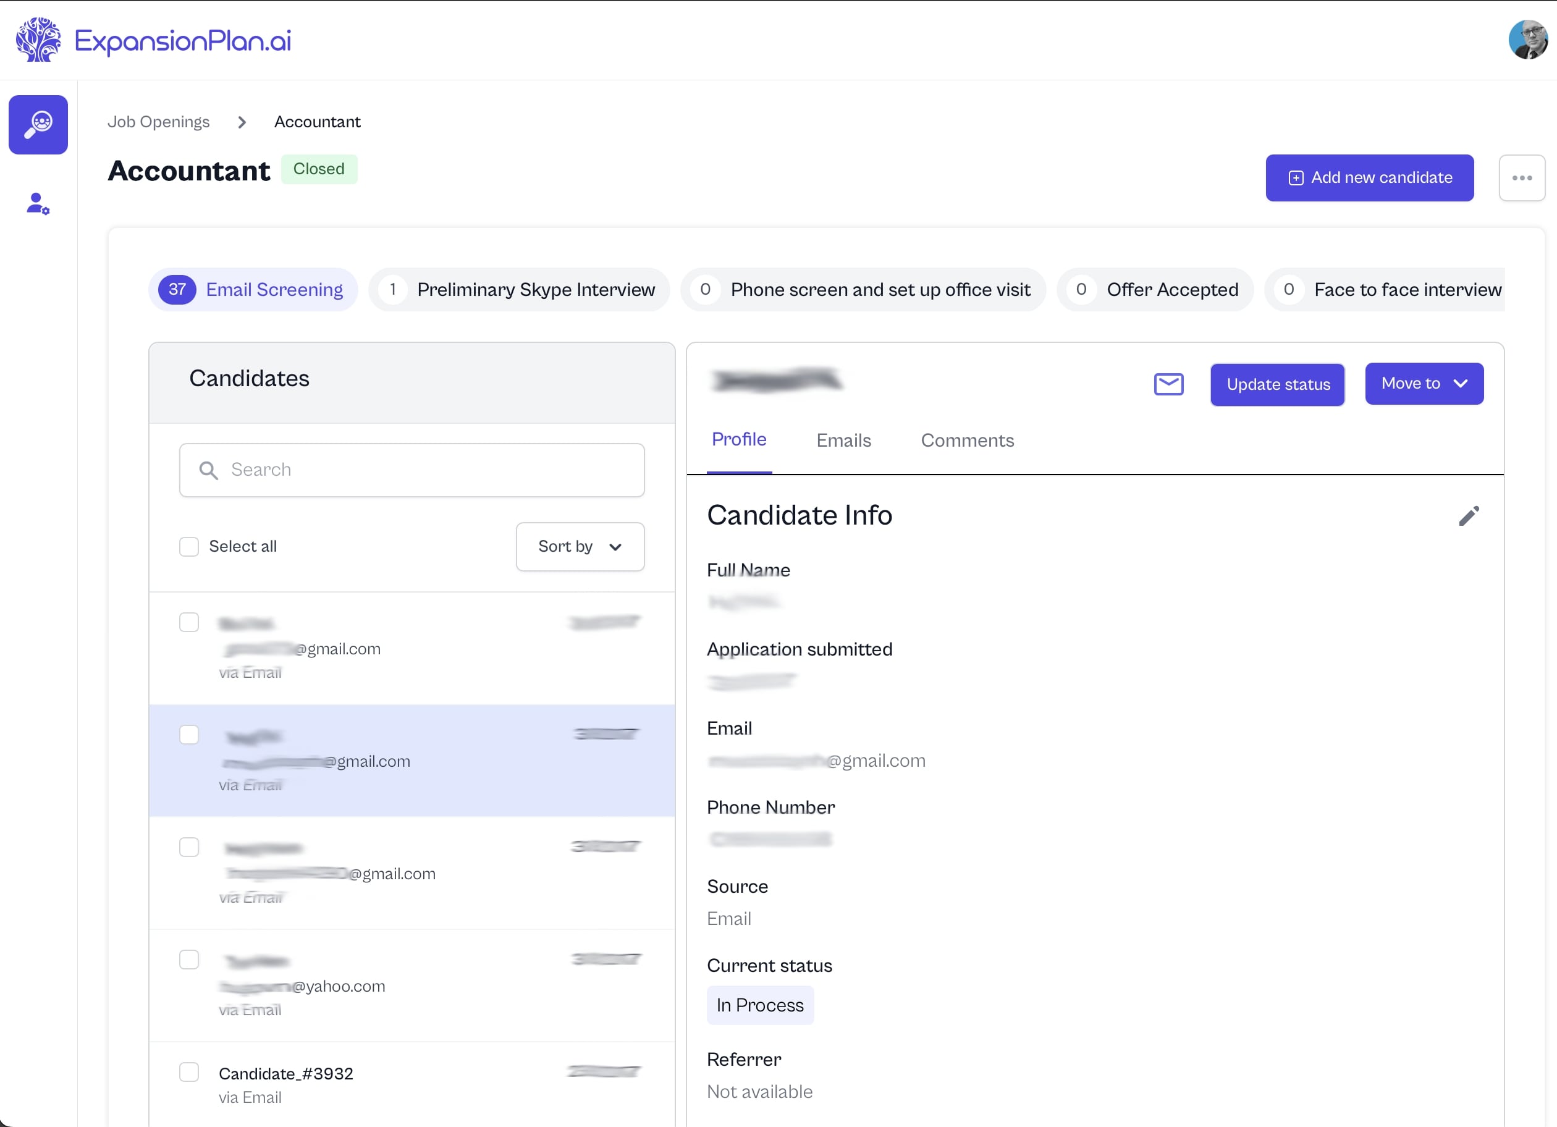Viewport: 1557px width, 1127px height.
Task: Click the pencil edit Candidate Info icon
Action: pos(1469,516)
